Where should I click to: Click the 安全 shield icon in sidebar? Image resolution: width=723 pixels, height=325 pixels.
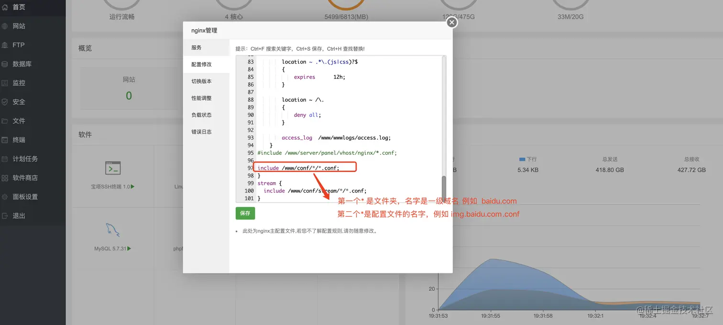click(x=5, y=102)
